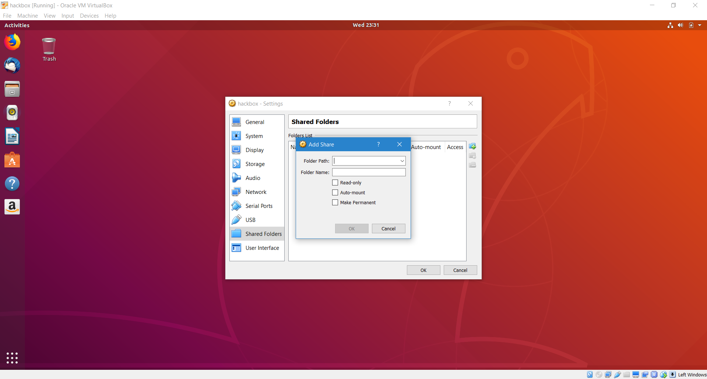Click the clock Wed 23:31
707x379 pixels.
[366, 25]
